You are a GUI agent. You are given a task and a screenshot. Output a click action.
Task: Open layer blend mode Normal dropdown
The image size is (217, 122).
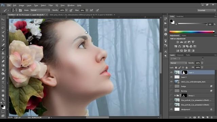[178, 63]
